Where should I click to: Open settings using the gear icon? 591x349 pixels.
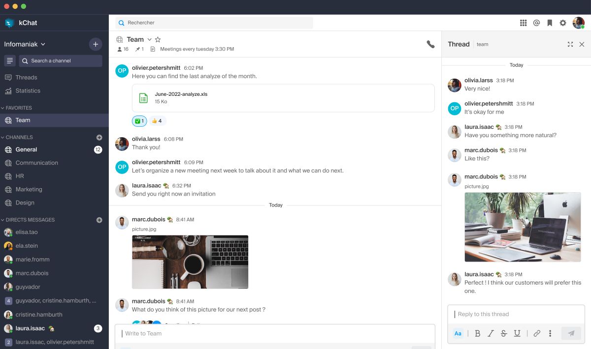562,22
